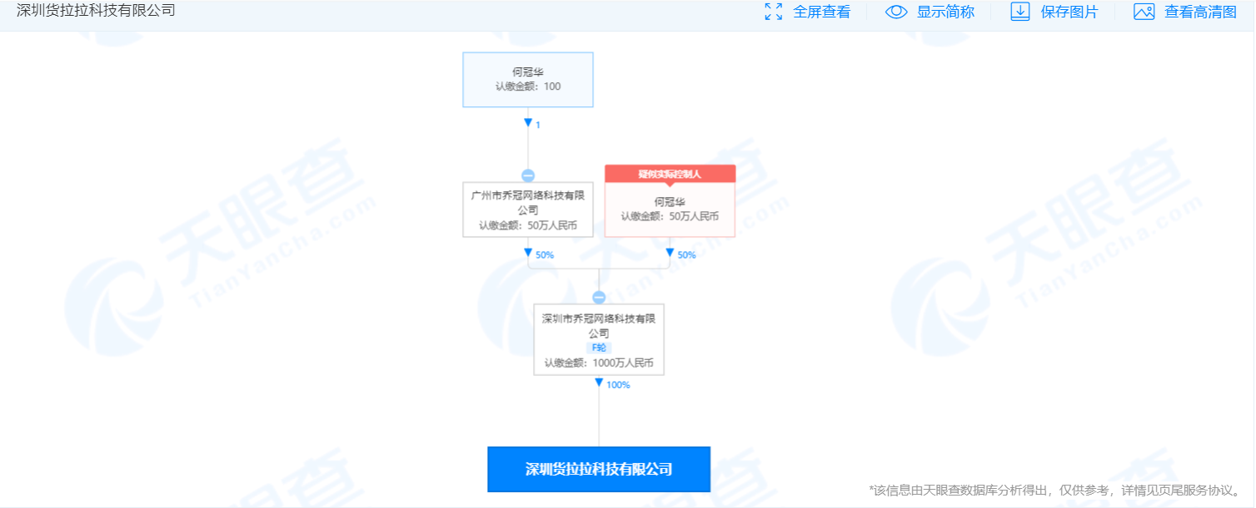The height and width of the screenshot is (508, 1256).
Task: Click the red 疑似实际控制人 badge
Action: pos(669,173)
